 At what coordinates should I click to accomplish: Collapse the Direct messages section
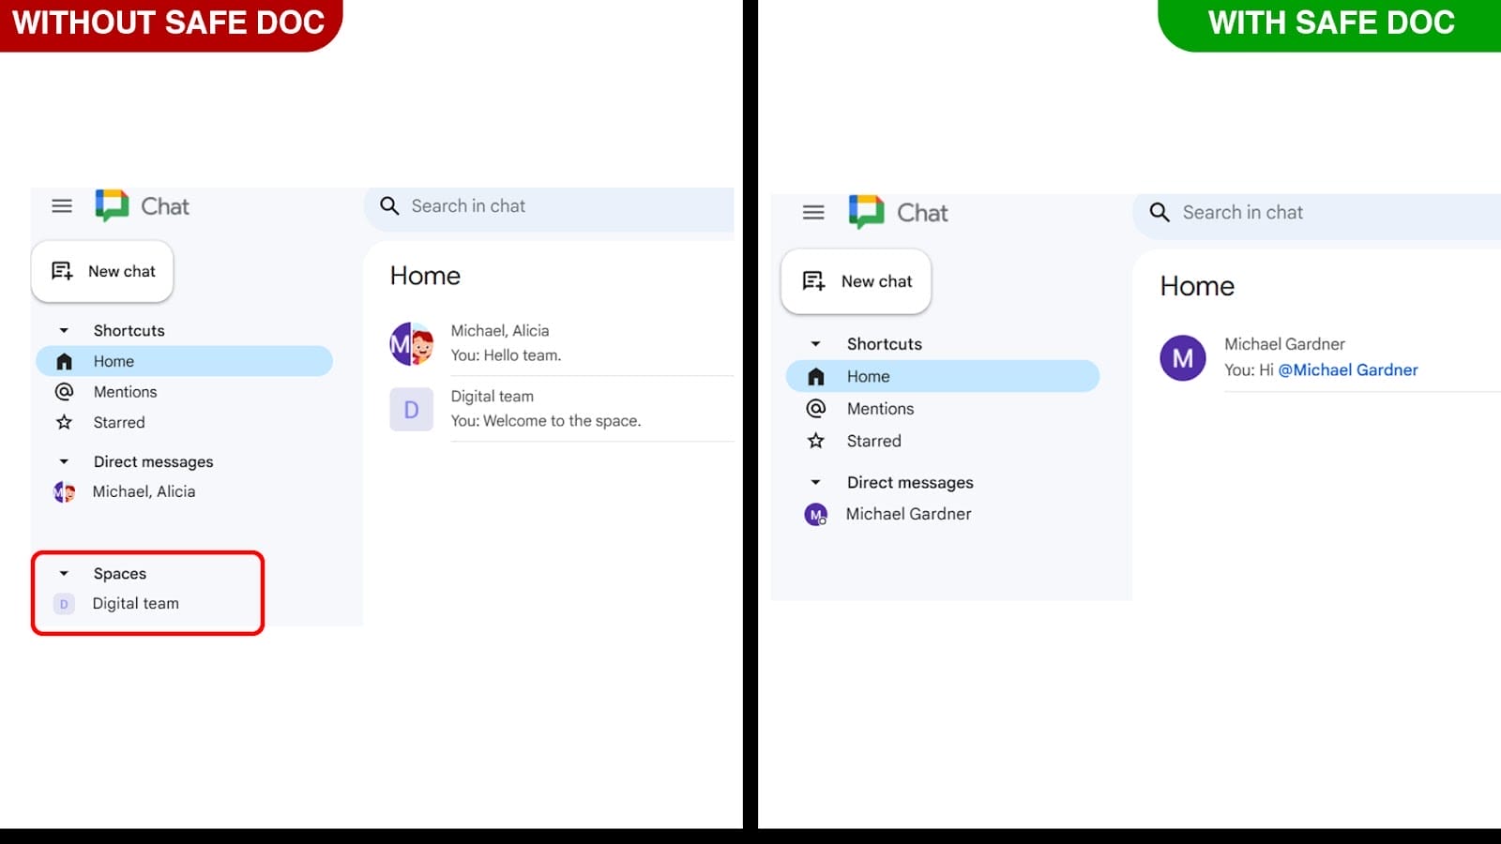click(63, 461)
